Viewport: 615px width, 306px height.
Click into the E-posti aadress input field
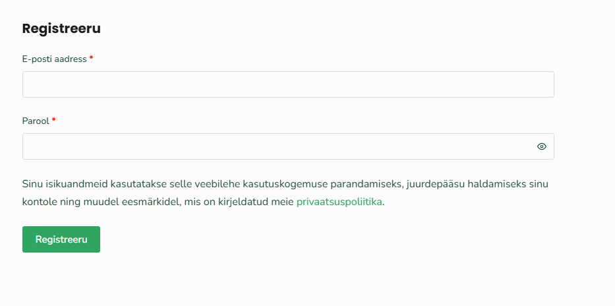pyautogui.click(x=288, y=84)
